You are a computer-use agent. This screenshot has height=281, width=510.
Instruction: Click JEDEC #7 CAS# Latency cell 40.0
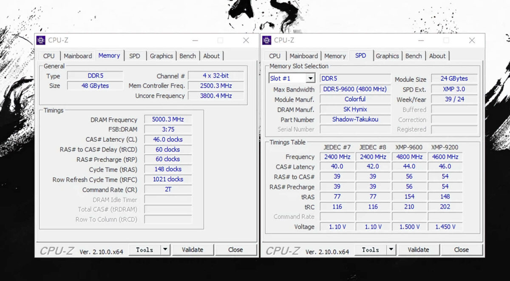point(337,167)
